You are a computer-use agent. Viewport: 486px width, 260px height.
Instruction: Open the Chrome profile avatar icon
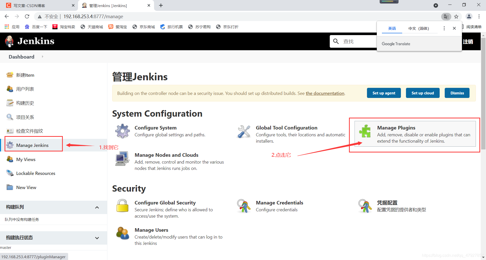(469, 17)
